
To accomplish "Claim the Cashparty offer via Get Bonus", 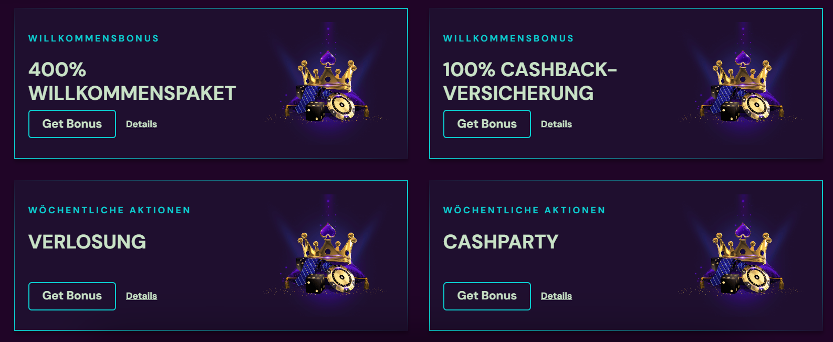I will point(487,296).
